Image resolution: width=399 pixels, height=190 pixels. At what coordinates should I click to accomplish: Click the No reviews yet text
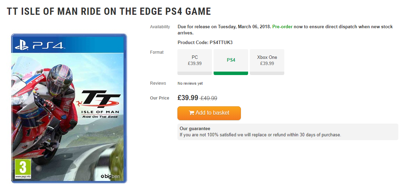190,83
